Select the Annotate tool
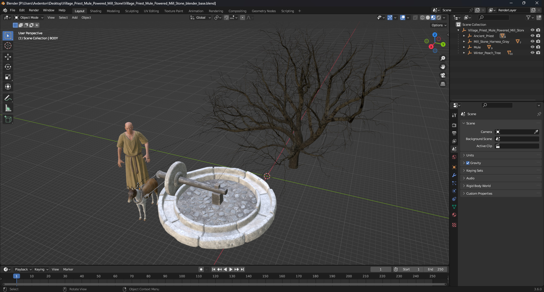Screen dimensions: 544x292 [8, 98]
